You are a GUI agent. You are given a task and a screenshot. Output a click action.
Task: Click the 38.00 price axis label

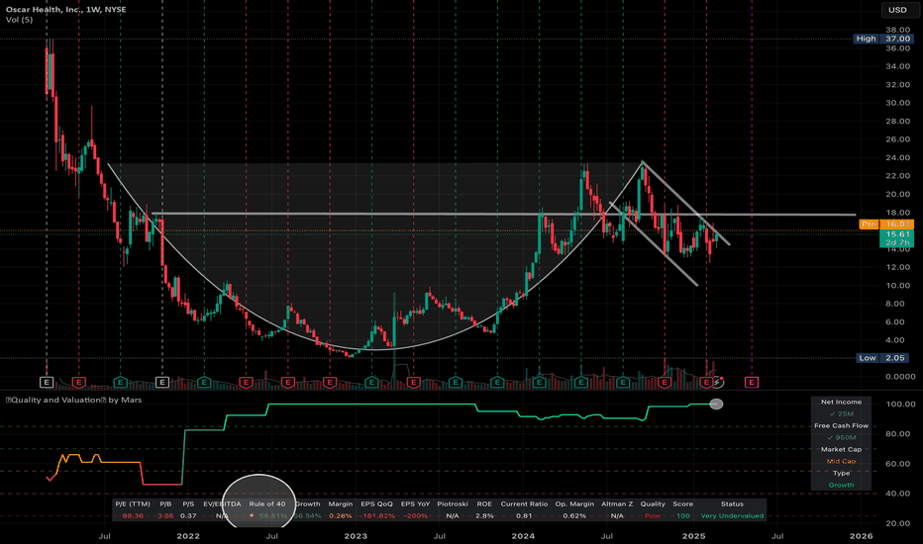[897, 30]
